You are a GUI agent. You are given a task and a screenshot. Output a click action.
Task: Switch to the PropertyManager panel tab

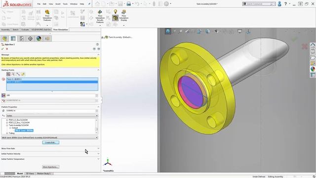[x=13, y=39]
